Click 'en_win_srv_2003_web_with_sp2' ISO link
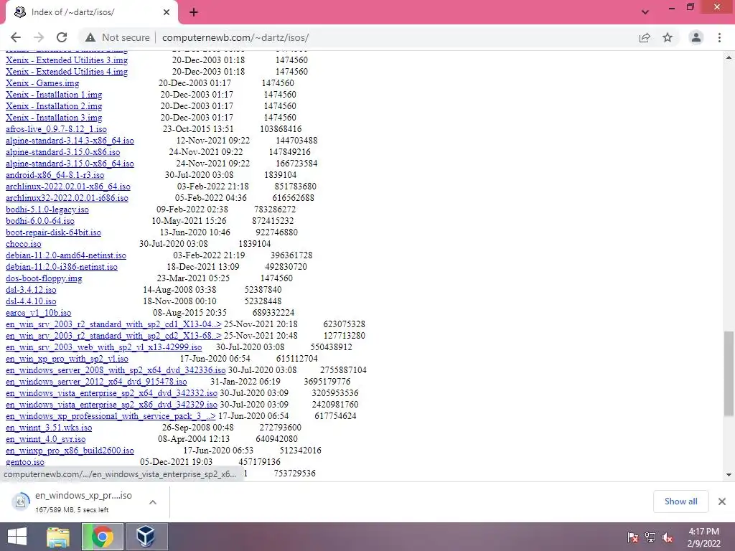Screen dimensions: 735x551 pyautogui.click(x=103, y=347)
